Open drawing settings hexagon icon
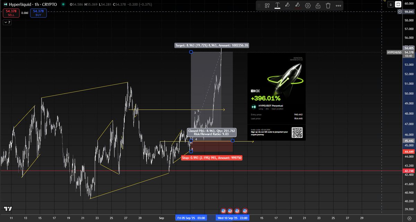 point(308,6)
